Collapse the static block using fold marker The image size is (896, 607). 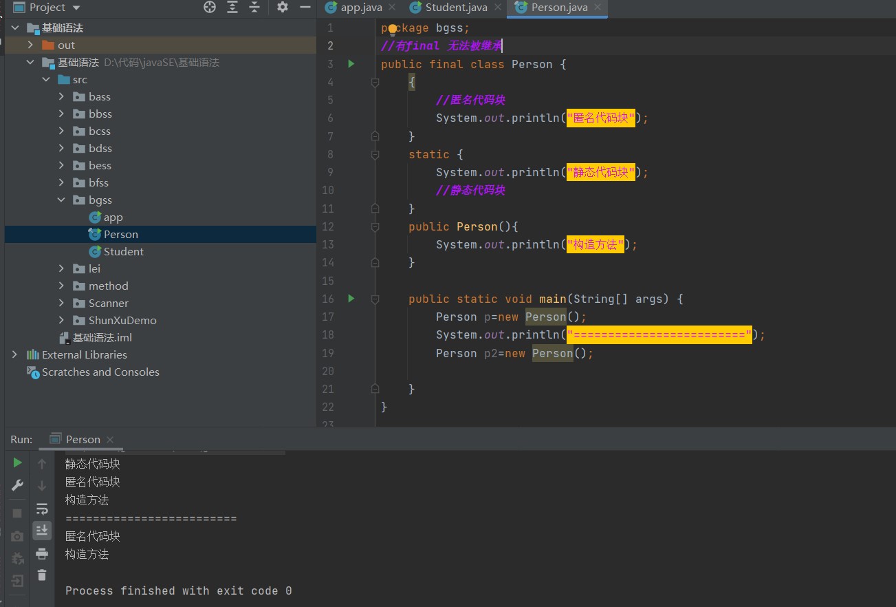click(x=375, y=155)
